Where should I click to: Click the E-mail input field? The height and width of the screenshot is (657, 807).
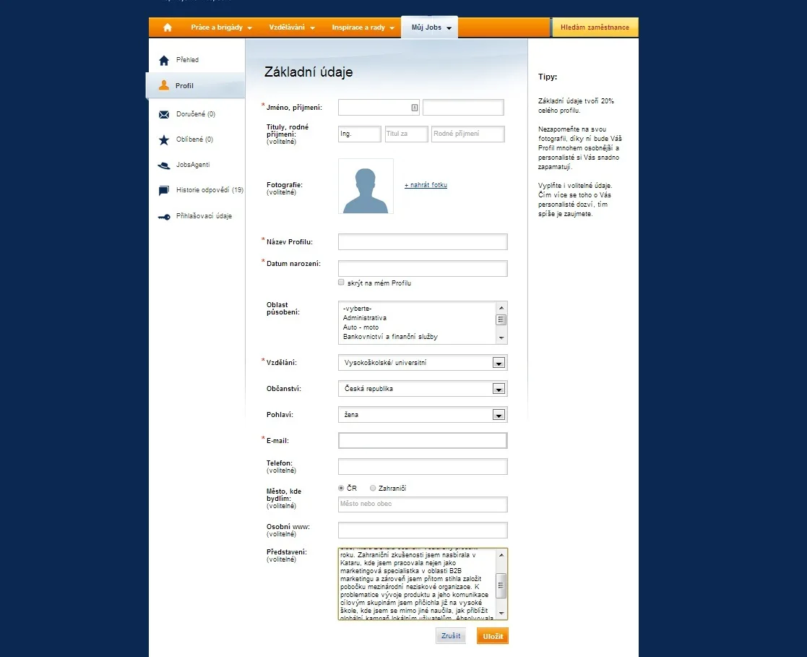click(423, 441)
